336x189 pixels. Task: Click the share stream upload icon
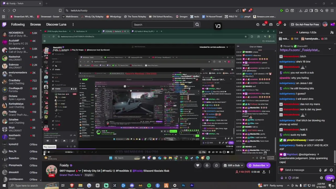264,172
